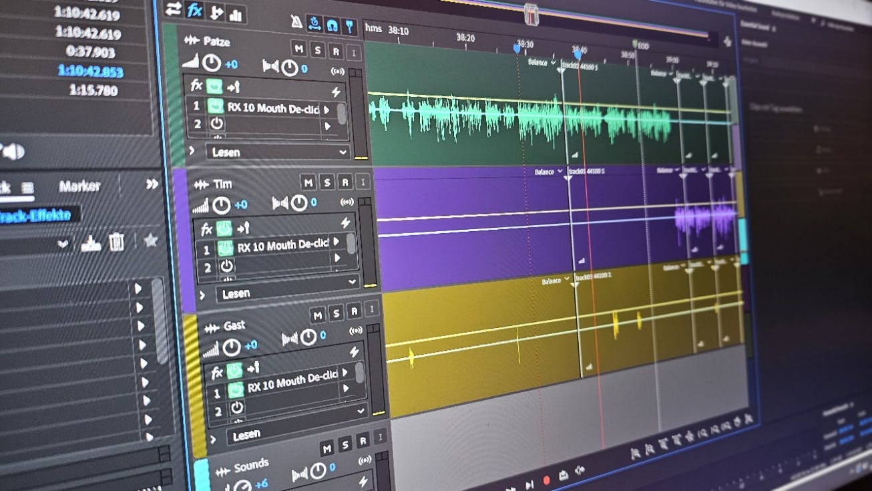The width and height of the screenshot is (872, 491).
Task: Open Patze effect slot 1 arrow menu
Action: (x=327, y=109)
